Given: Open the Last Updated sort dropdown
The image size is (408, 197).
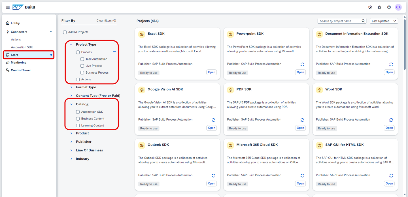Looking at the screenshot, I should coord(384,21).
